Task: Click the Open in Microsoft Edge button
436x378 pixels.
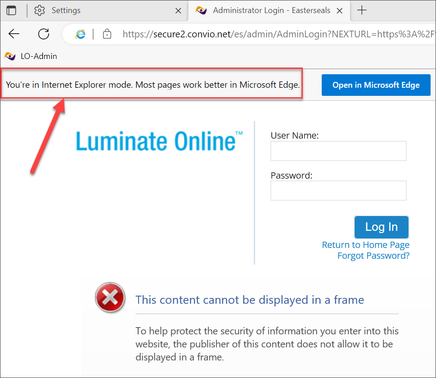Action: coord(376,85)
